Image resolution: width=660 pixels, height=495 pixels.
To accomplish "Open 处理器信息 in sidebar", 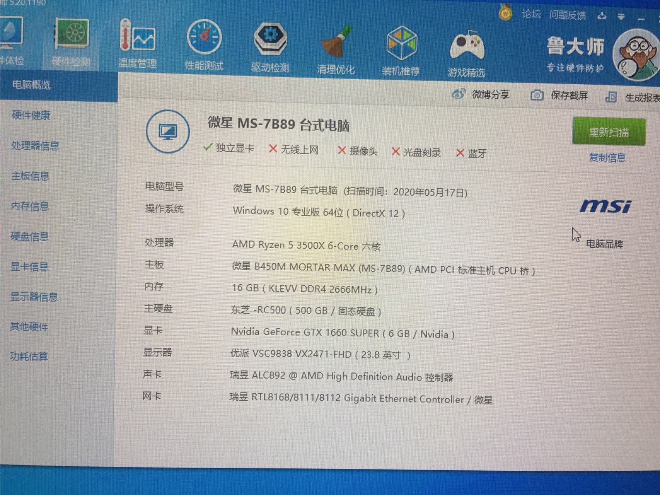I will pyautogui.click(x=35, y=145).
